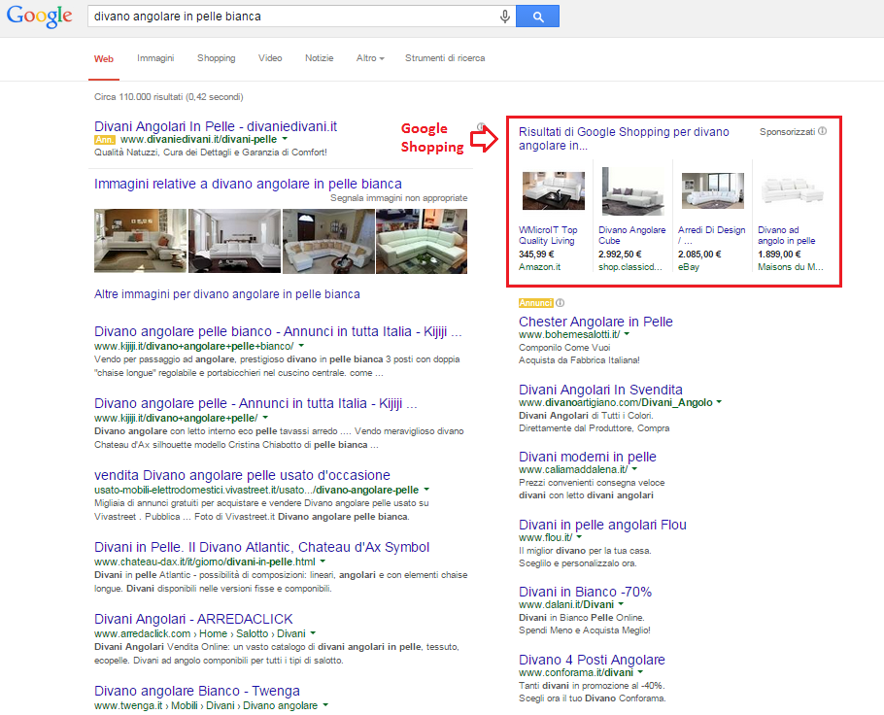Open the Divani moderni in pelle ad
884x715 pixels.
click(588, 457)
